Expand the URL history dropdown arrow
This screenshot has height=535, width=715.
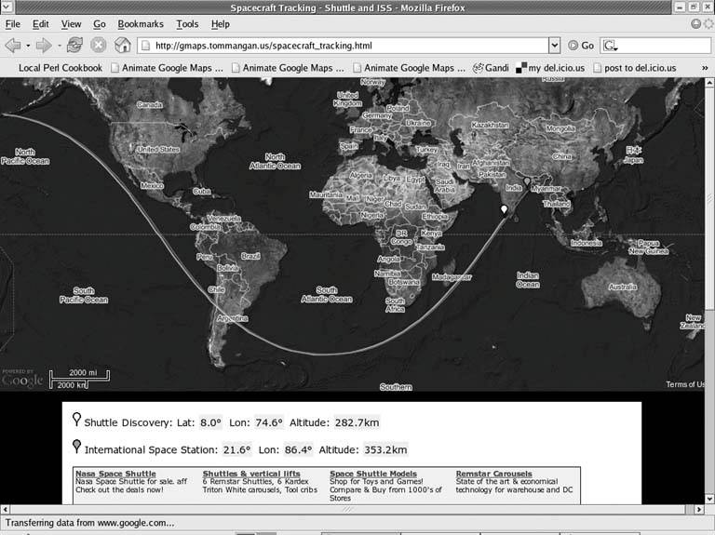tap(555, 45)
